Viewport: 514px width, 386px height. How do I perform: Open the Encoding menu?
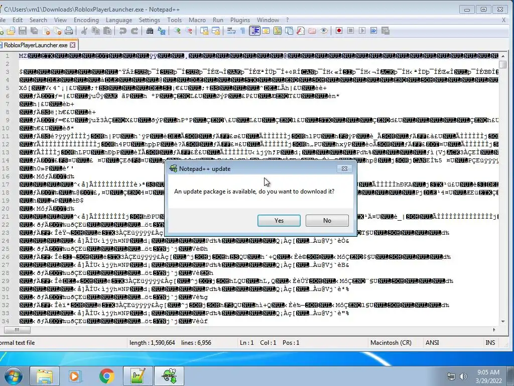click(x=86, y=20)
